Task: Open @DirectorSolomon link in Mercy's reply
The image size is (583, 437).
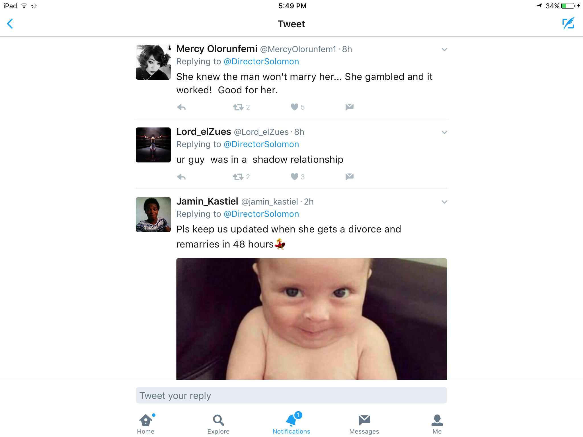Action: [261, 61]
